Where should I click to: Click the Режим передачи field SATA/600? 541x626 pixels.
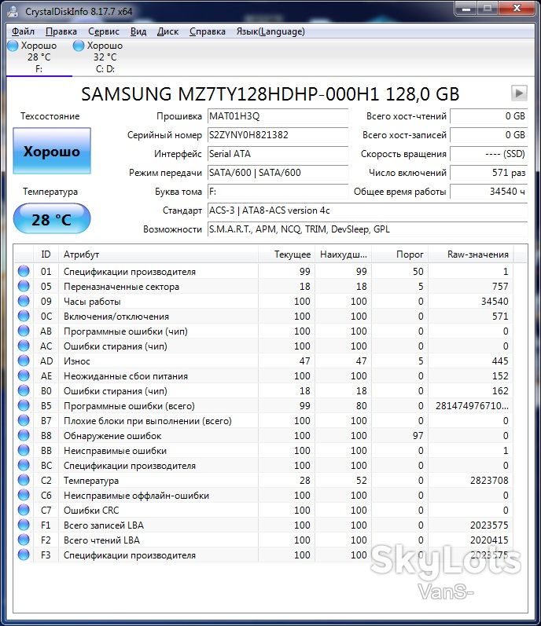278,173
